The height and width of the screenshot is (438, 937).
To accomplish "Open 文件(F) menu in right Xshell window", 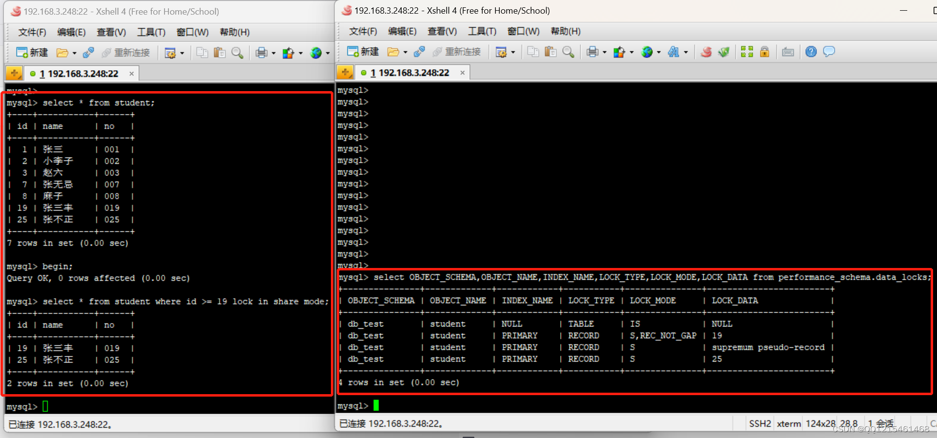I will (x=363, y=31).
